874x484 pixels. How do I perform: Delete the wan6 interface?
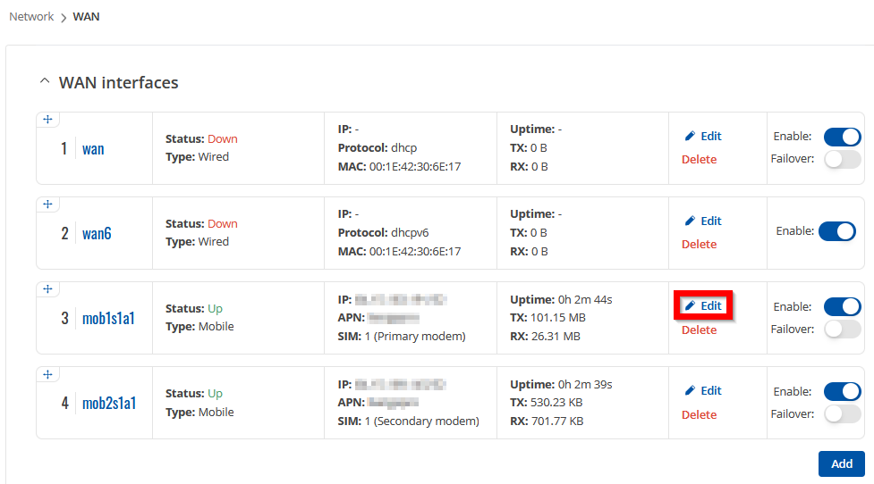coord(699,244)
